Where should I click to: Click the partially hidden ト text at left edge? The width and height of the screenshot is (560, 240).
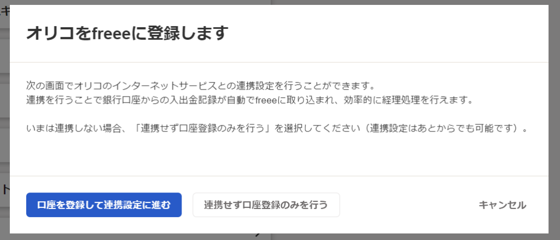coord(5,190)
